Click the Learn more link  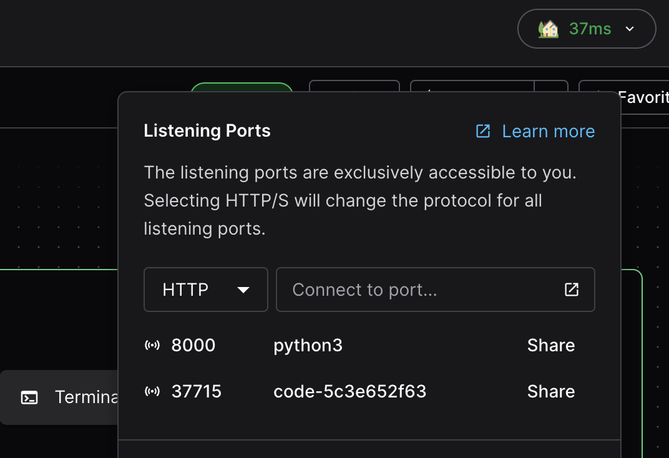click(x=549, y=131)
